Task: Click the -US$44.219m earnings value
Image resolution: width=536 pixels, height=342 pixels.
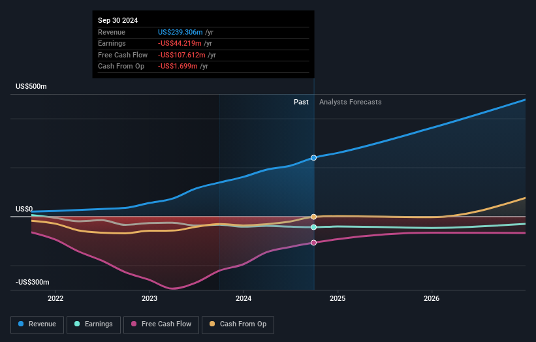Action: [x=180, y=43]
